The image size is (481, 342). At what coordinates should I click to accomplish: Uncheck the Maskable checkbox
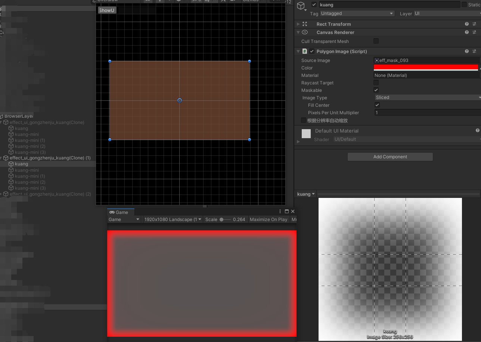pyautogui.click(x=376, y=90)
